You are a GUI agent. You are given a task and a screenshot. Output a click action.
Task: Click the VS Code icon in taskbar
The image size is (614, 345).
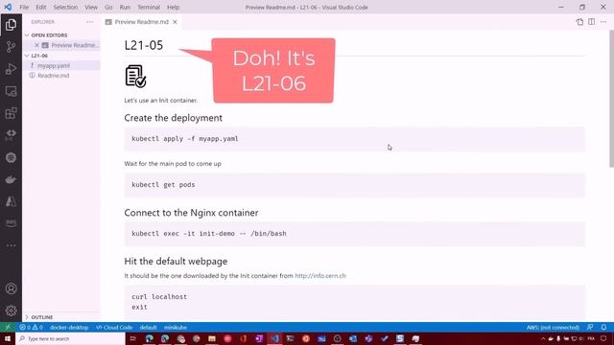click(x=274, y=338)
